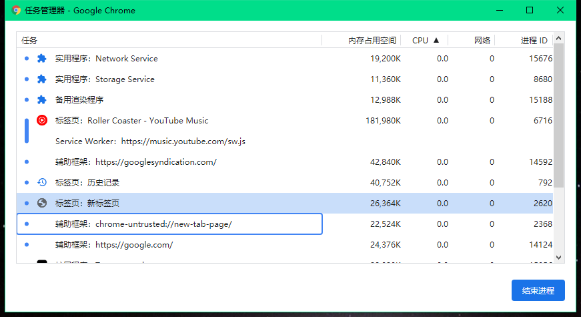
Task: Select the Roller Coaster - YouTube Music tab row
Action: pos(285,121)
